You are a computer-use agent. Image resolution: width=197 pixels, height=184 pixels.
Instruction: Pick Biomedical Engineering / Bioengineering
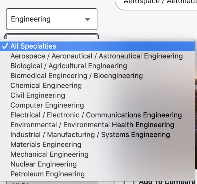[x=97, y=76]
